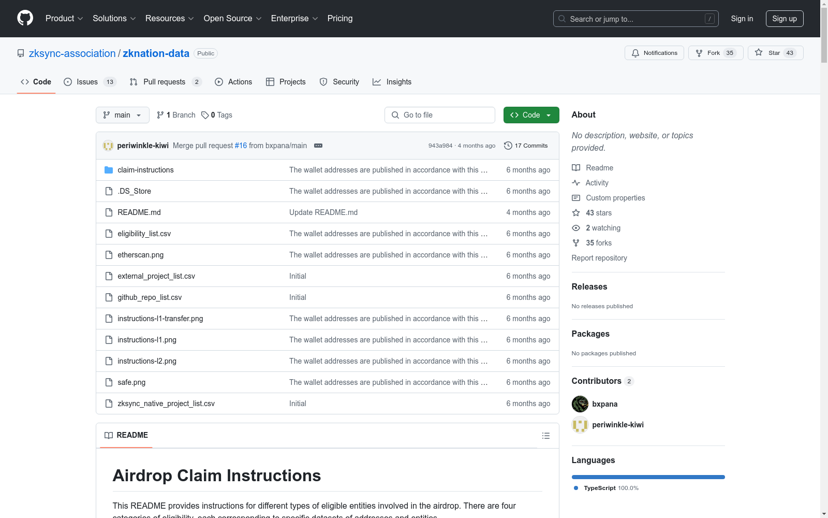Open the zksync_native_project_list.csv file
Viewport: 828px width, 518px height.
pyautogui.click(x=166, y=404)
